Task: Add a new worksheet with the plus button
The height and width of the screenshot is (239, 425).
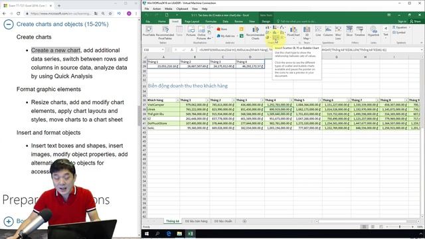Action: [244, 221]
